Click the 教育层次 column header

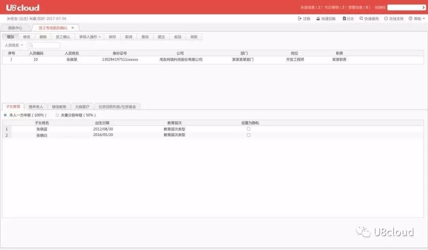[x=174, y=123]
